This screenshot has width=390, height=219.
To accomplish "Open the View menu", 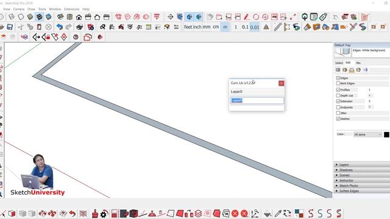I will [x=7, y=9].
